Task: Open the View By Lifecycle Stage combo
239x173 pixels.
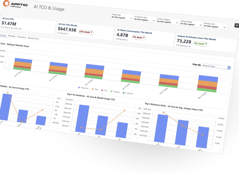Action: point(216,67)
